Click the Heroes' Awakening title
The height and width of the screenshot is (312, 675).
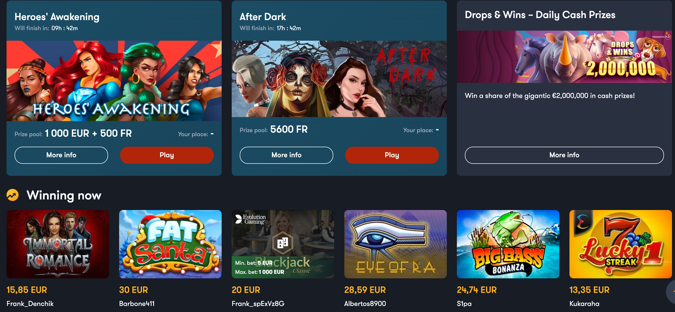57,17
